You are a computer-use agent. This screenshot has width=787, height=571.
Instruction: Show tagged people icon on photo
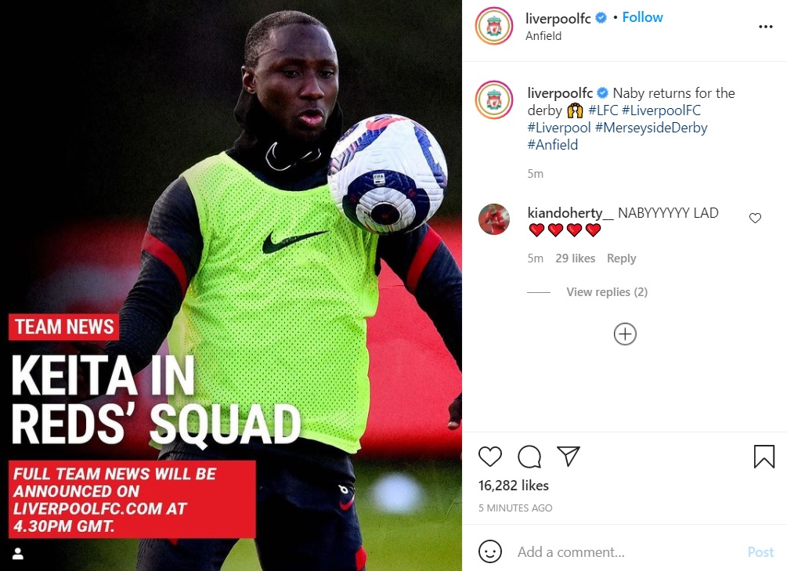click(18, 554)
